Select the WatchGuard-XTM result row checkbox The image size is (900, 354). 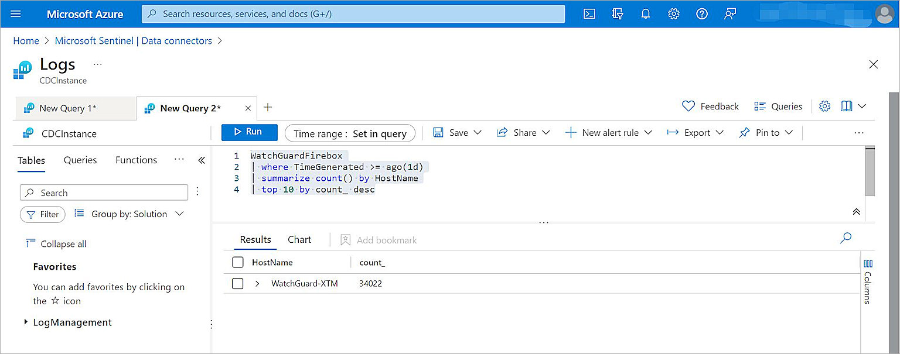point(238,283)
